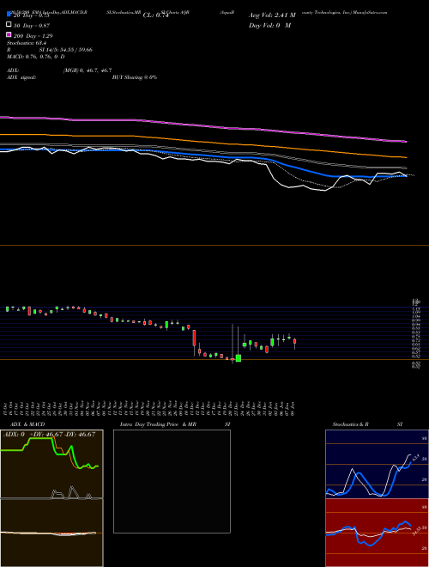
Task: Click the blue 20 Day legend swatch
Action: (x=9, y=15)
